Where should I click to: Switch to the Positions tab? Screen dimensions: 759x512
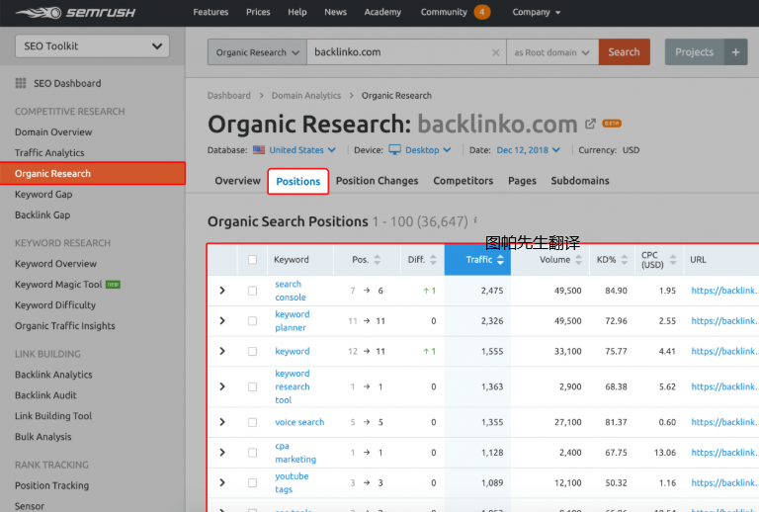298,182
